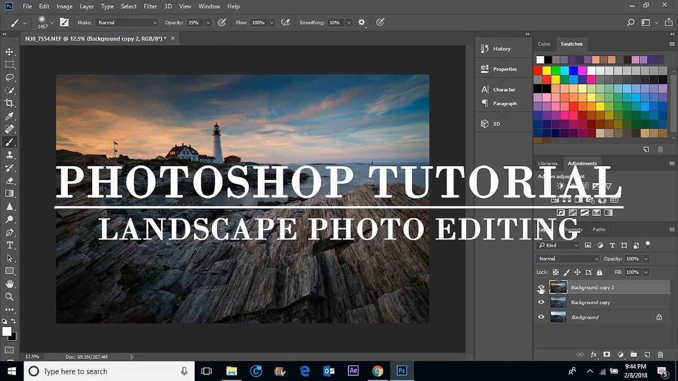Toggle the brush settings panel button
Viewport: 678px width, 381px height.
click(x=64, y=22)
